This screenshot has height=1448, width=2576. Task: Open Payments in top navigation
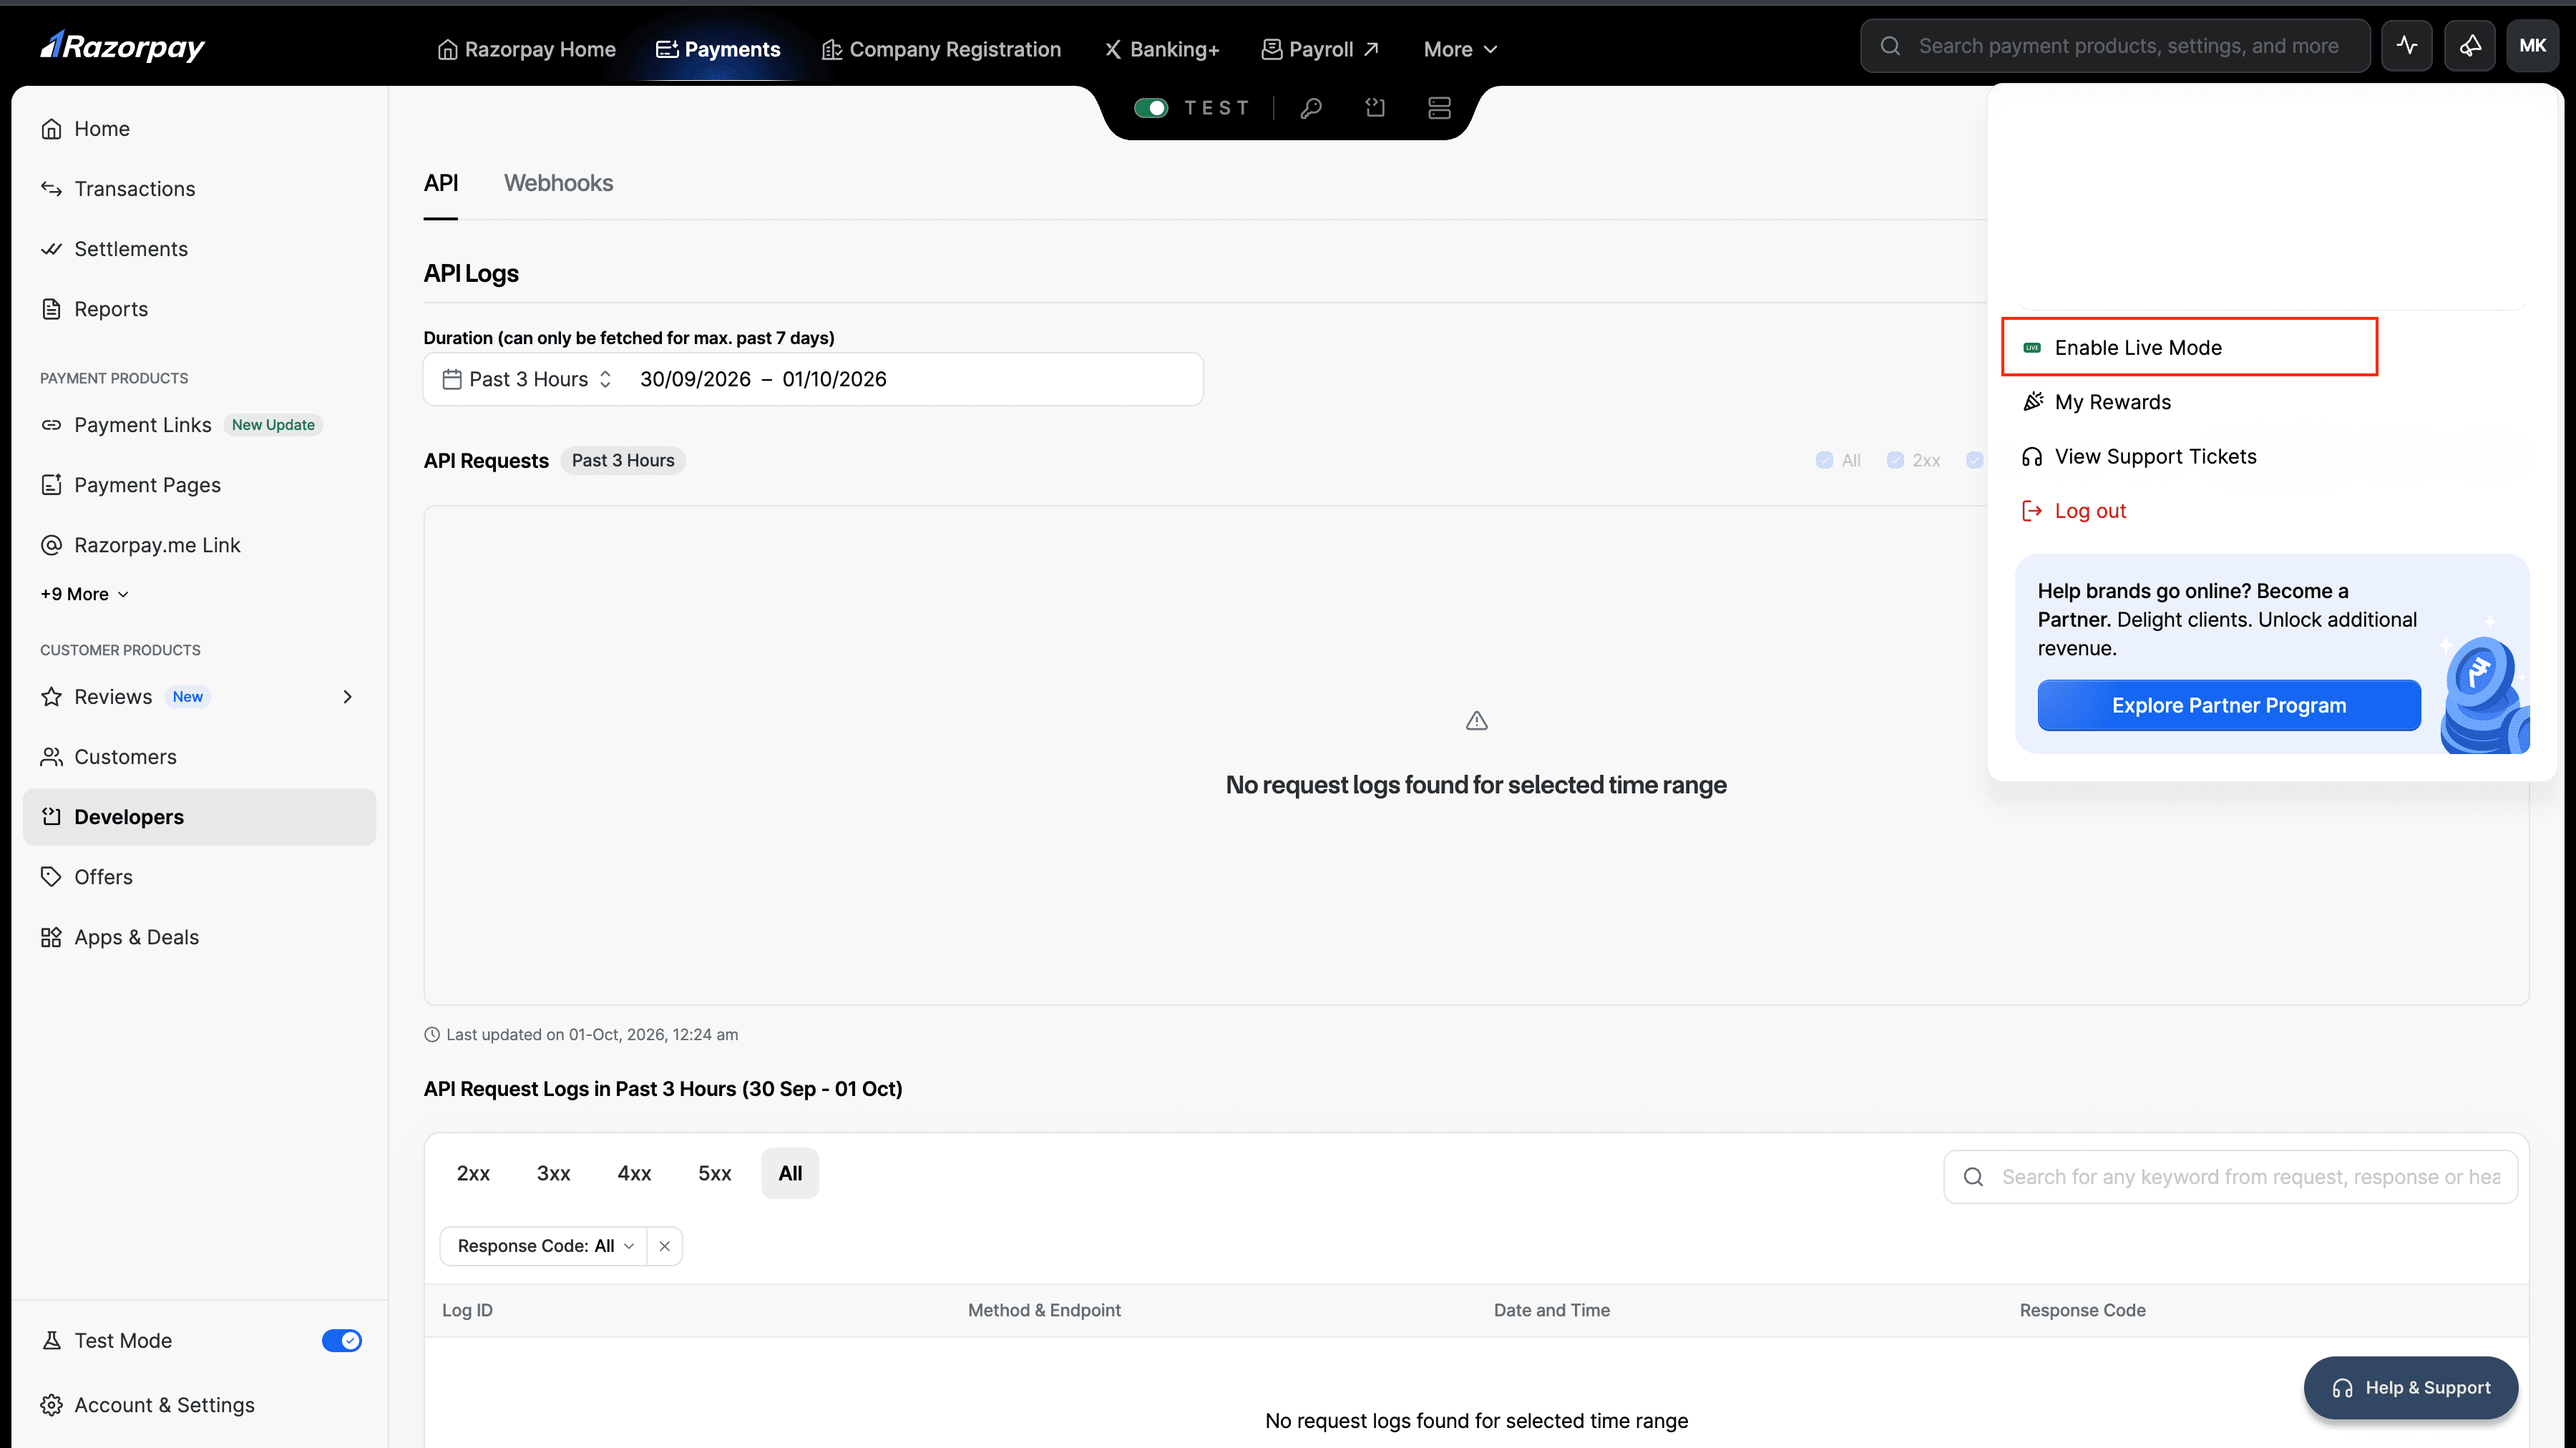click(717, 49)
